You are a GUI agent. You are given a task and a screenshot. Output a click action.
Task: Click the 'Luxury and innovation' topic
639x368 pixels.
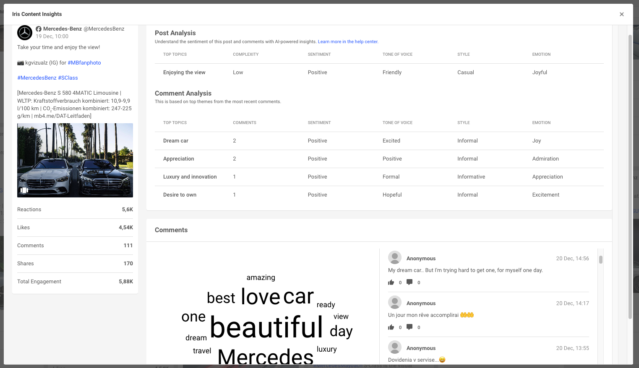pyautogui.click(x=190, y=177)
